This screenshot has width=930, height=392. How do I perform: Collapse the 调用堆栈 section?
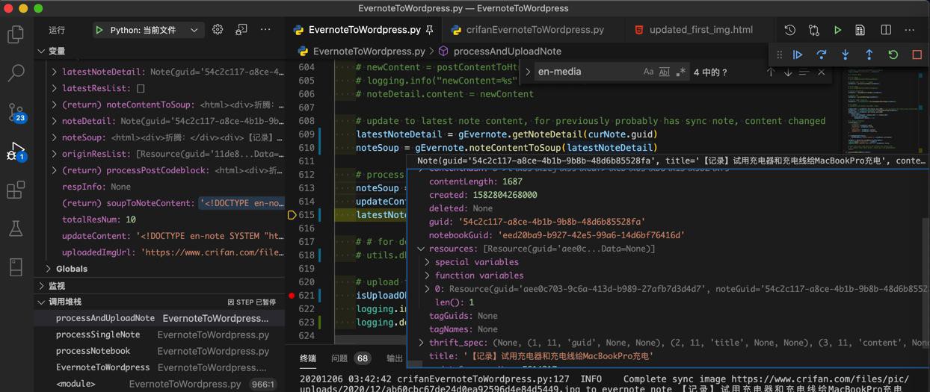(41, 302)
